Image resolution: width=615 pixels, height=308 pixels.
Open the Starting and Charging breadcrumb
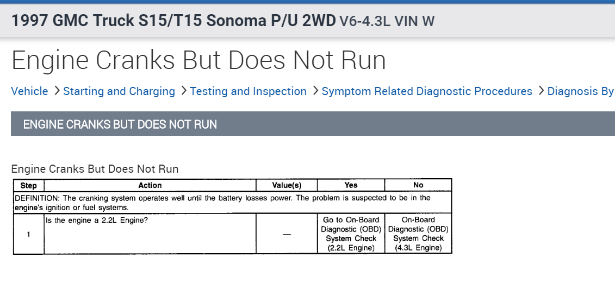pos(119,91)
